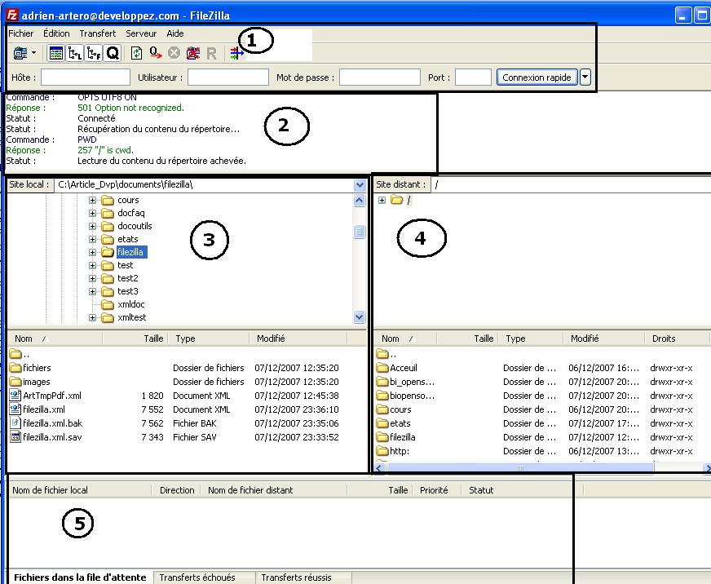Click the Connexion rapide button

(537, 77)
